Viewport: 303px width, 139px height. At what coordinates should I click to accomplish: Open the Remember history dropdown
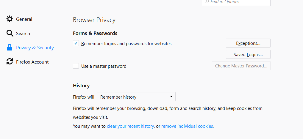pyautogui.click(x=136, y=97)
